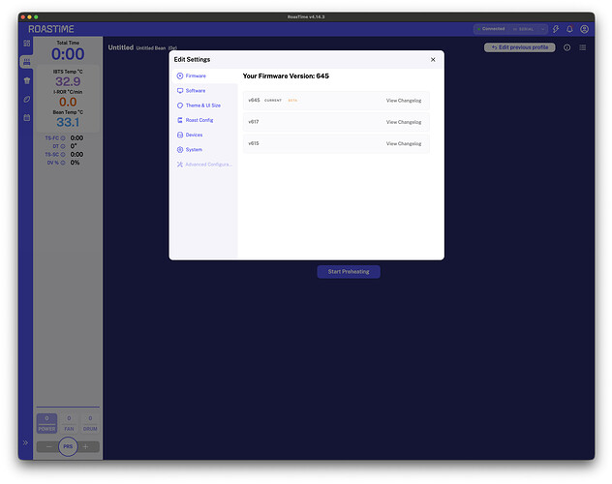Click the ROASTIME logo

pyautogui.click(x=51, y=29)
